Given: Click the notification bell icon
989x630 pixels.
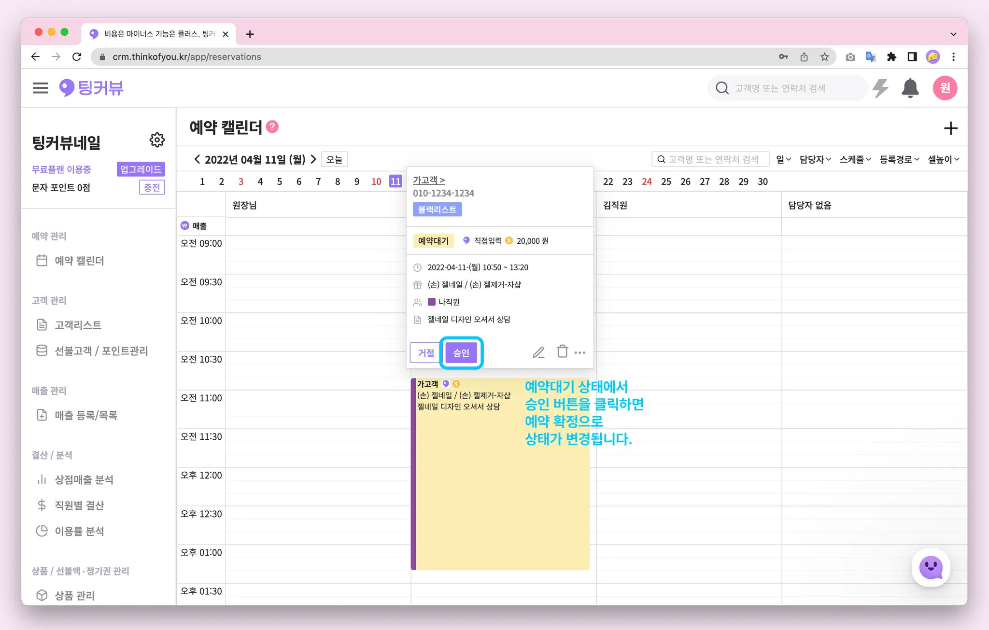Looking at the screenshot, I should click(x=910, y=88).
